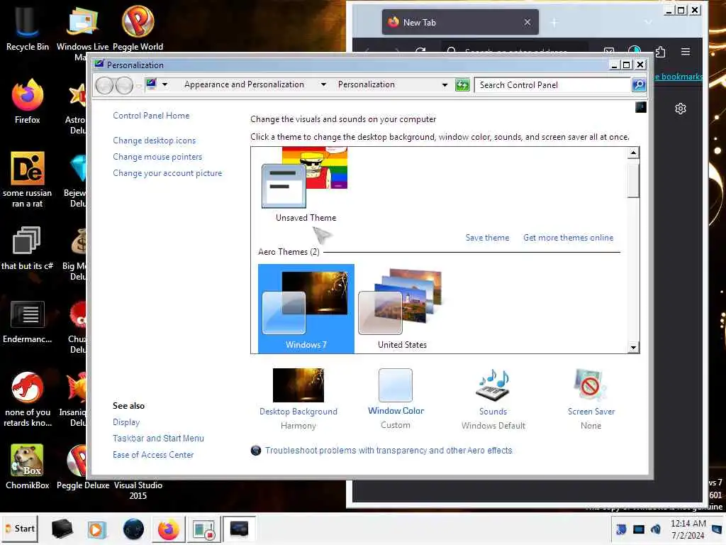Click theme list scroll down arrow
726x545 pixels.
point(633,348)
